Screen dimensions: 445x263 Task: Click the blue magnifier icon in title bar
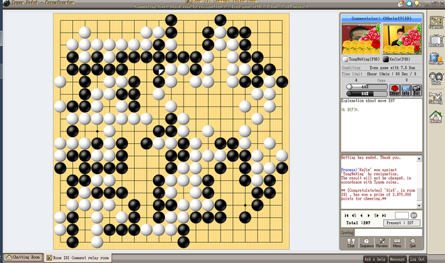[410, 3]
